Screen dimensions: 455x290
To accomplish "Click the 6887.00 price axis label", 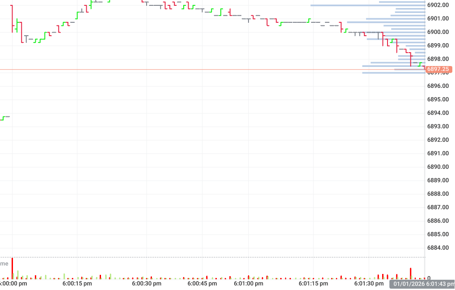I will pyautogui.click(x=438, y=207).
